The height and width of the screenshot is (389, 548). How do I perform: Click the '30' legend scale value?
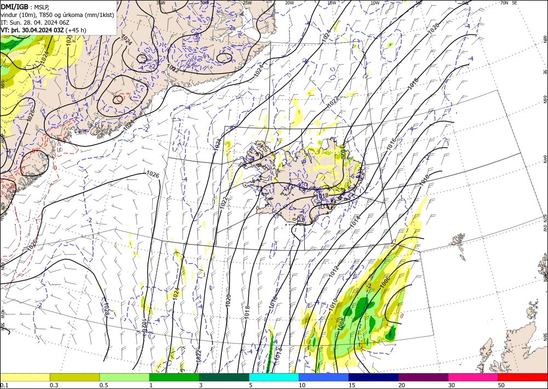pos(451,385)
